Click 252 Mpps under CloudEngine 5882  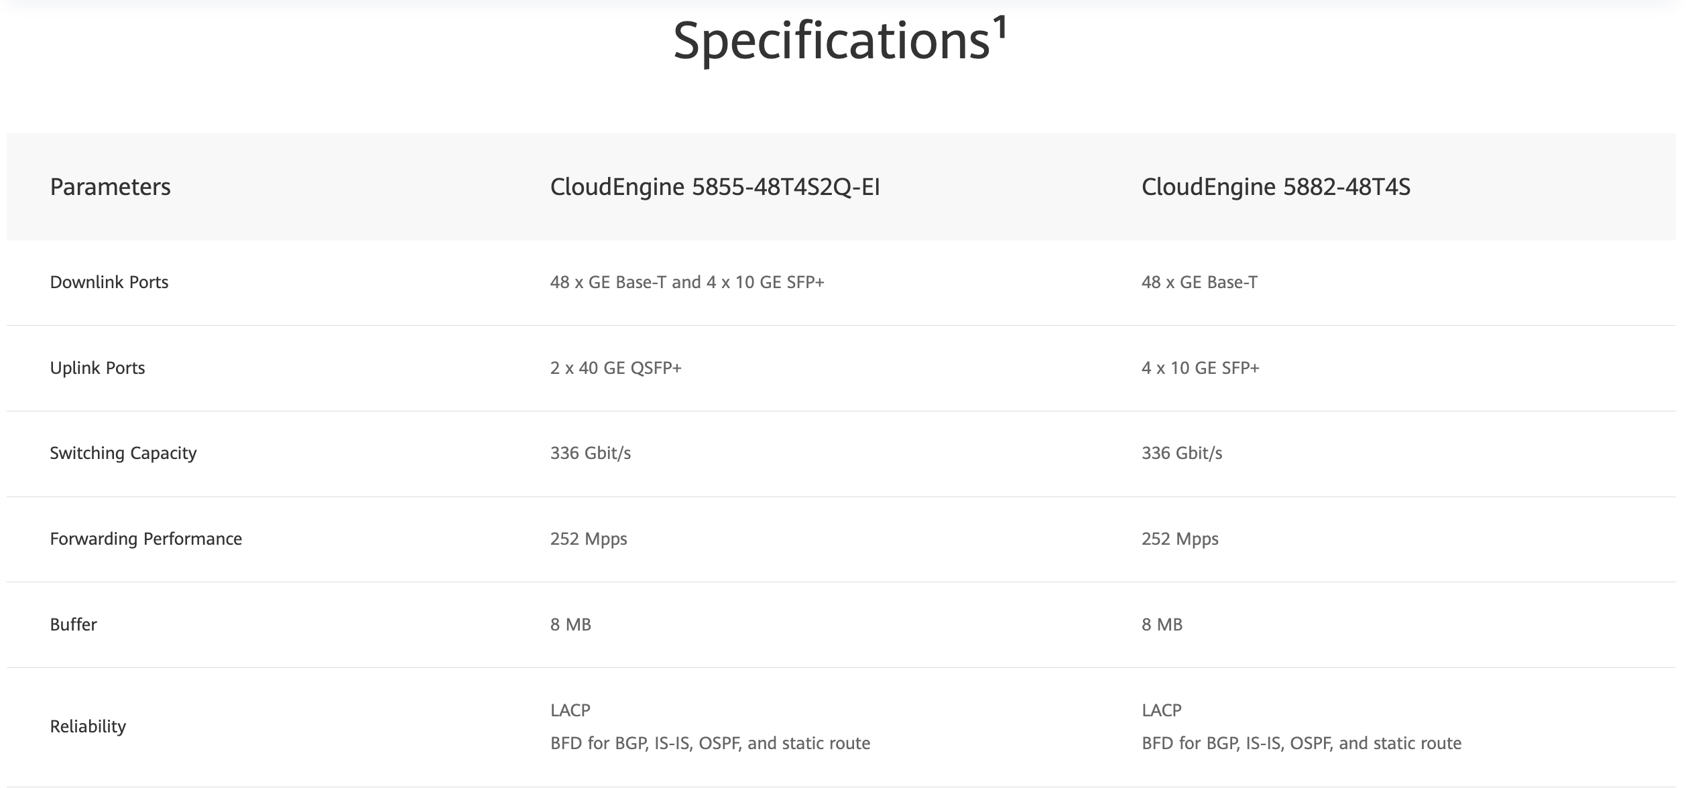[x=1180, y=539]
